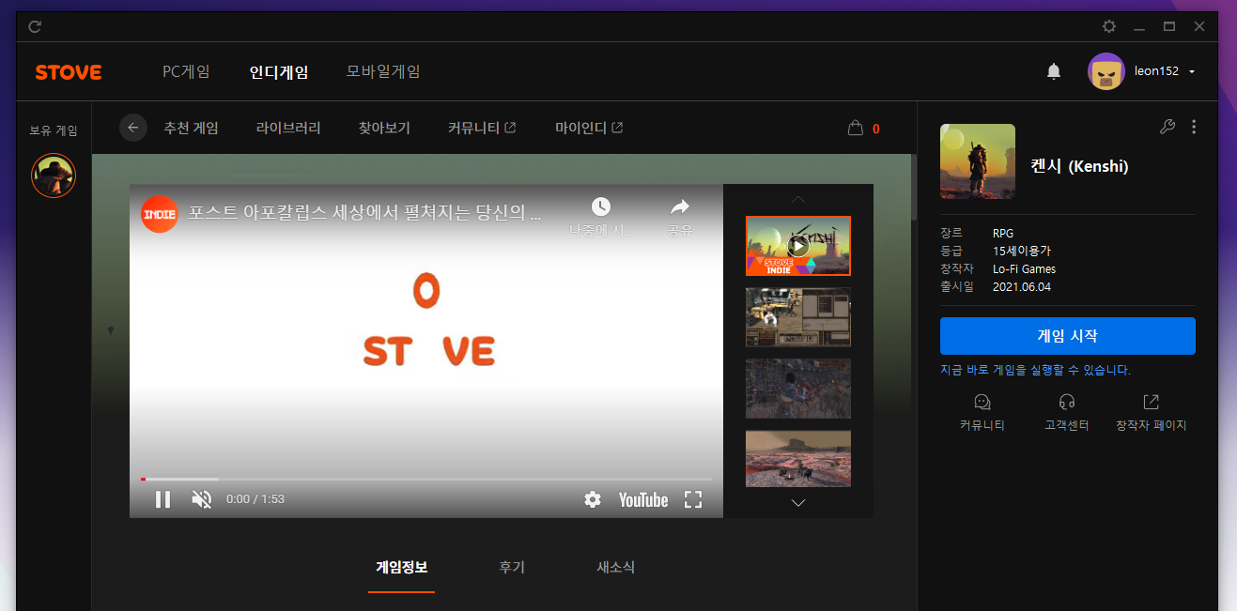This screenshot has width=1237, height=611.
Task: Select the first video thumbnail with play button
Action: click(x=798, y=246)
